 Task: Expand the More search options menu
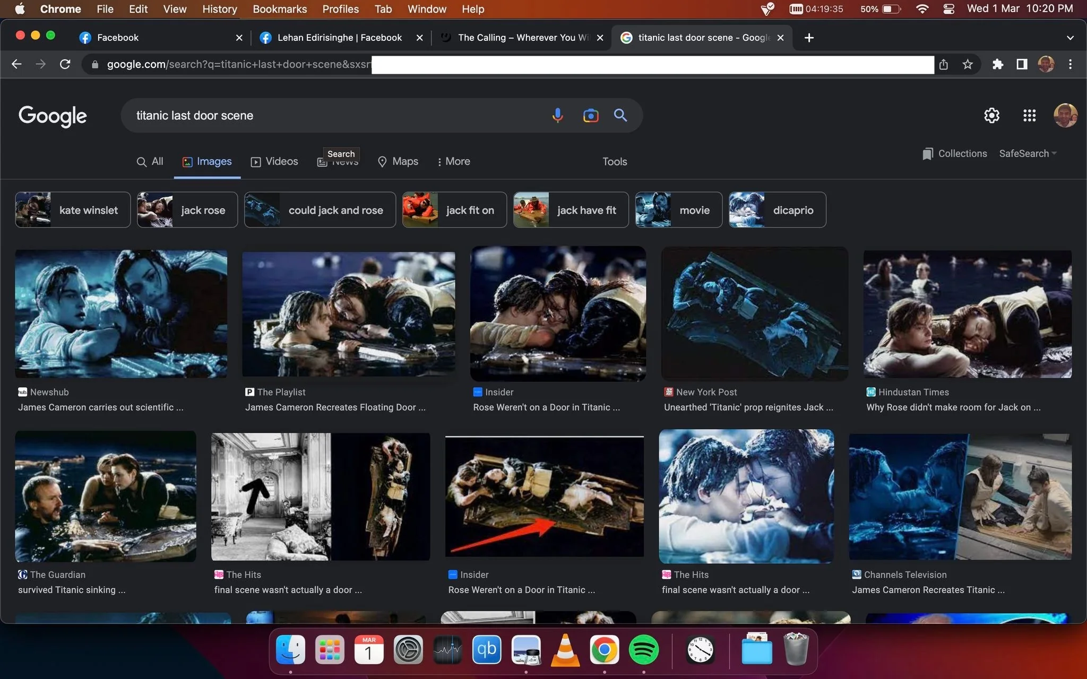[x=454, y=161]
